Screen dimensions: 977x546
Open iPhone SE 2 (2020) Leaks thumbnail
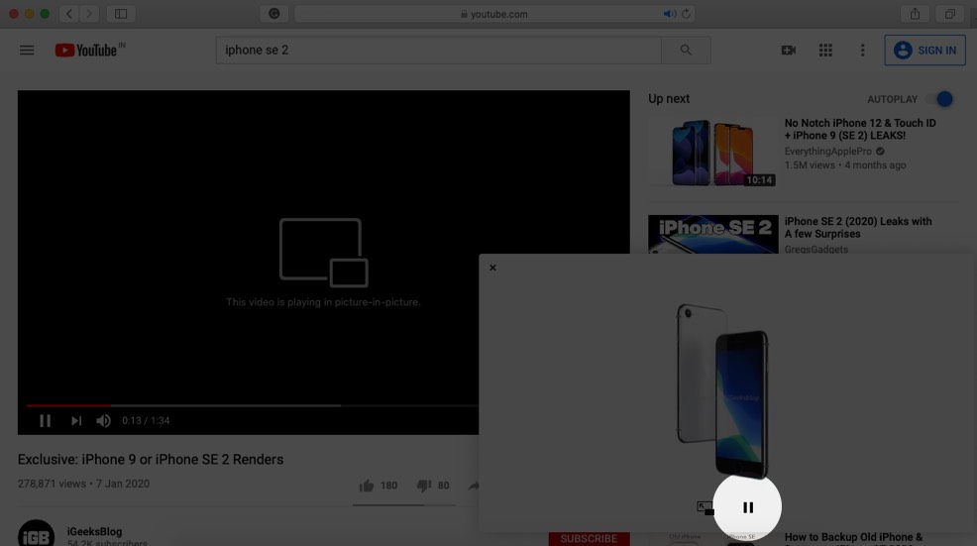(712, 235)
